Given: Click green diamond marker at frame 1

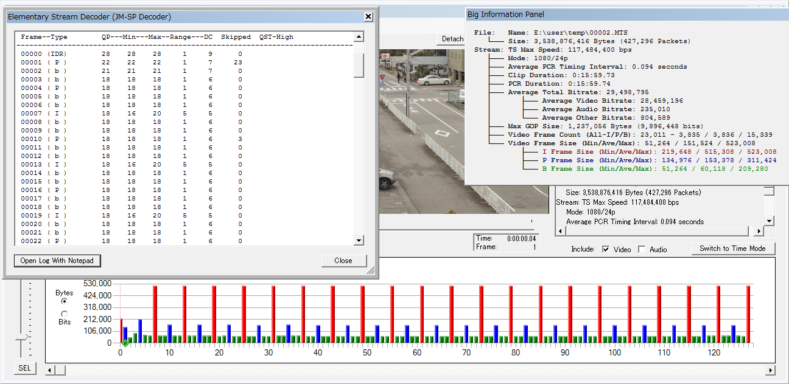Looking at the screenshot, I should tap(125, 344).
